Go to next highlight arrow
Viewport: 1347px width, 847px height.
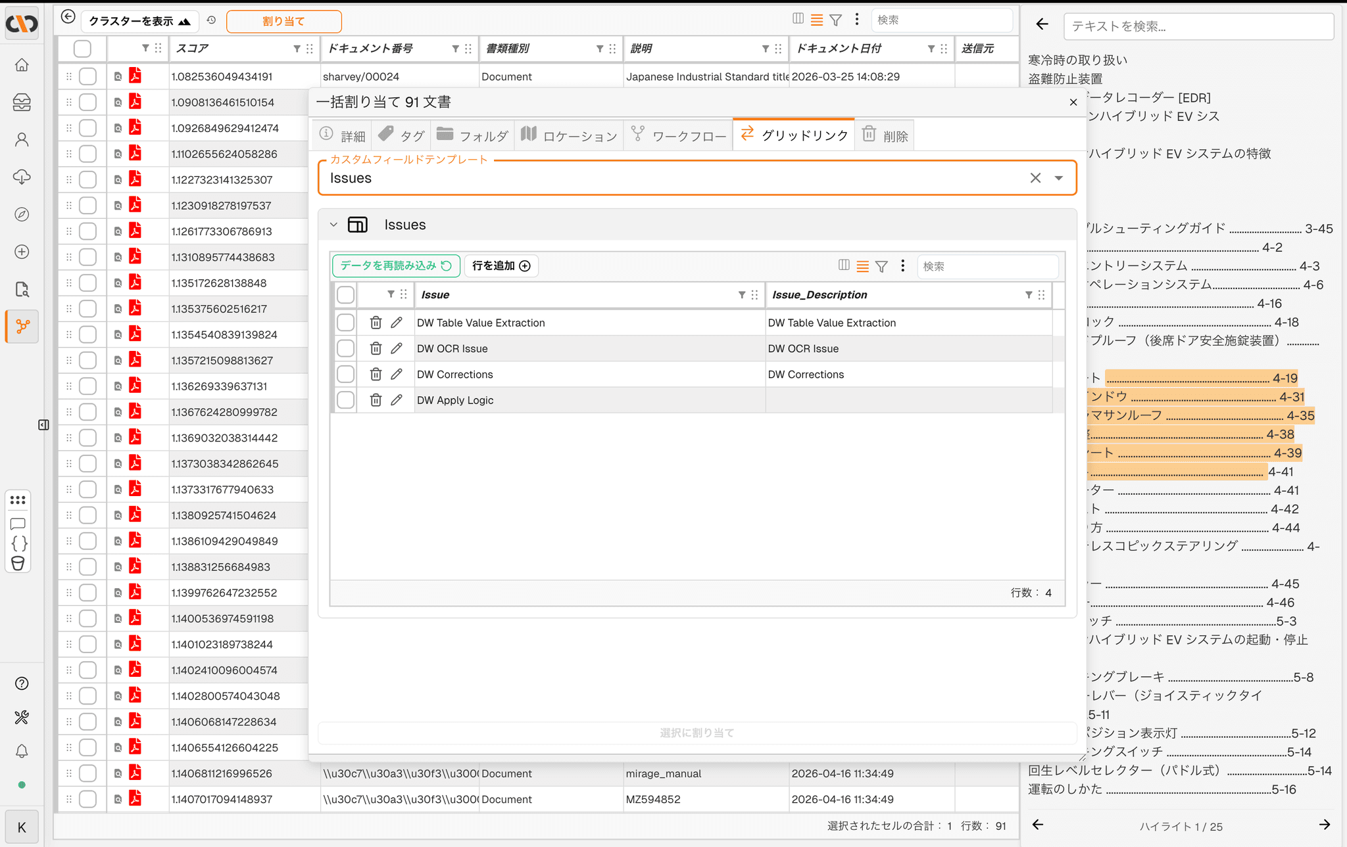click(x=1324, y=825)
